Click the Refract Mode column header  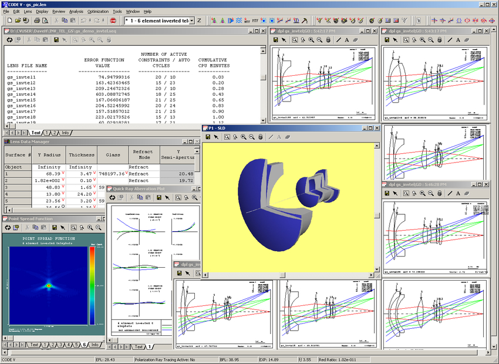pos(144,155)
